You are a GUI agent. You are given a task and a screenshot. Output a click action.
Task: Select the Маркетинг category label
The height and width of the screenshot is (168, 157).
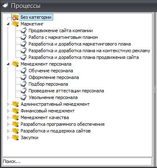(32, 24)
